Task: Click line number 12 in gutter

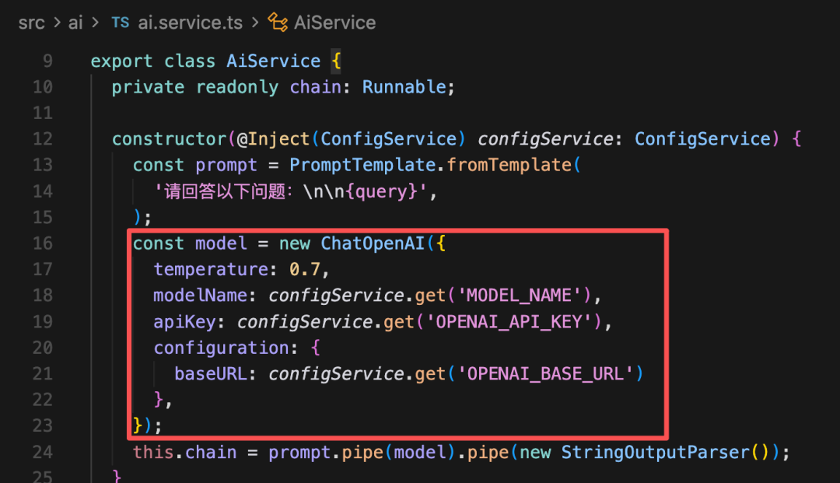Action: [43, 138]
